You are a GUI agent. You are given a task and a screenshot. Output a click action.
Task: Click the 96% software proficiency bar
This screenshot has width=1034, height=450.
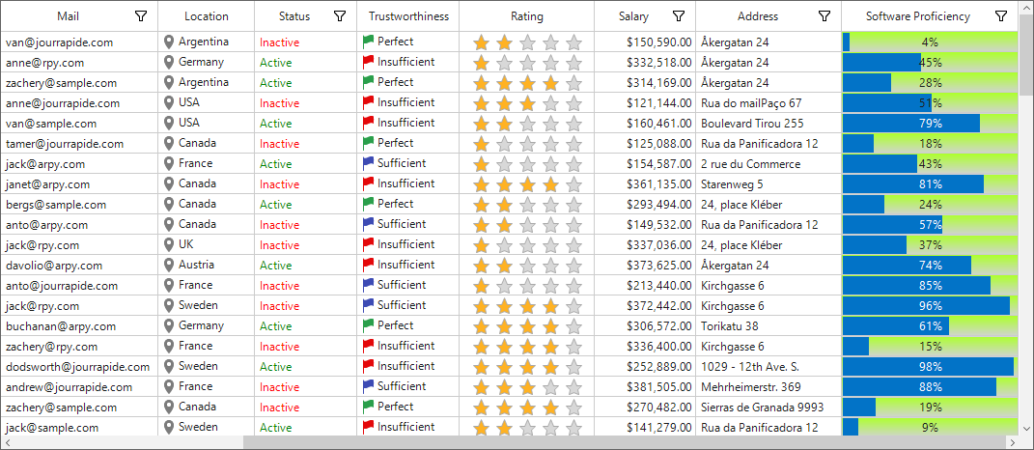pyautogui.click(x=930, y=306)
